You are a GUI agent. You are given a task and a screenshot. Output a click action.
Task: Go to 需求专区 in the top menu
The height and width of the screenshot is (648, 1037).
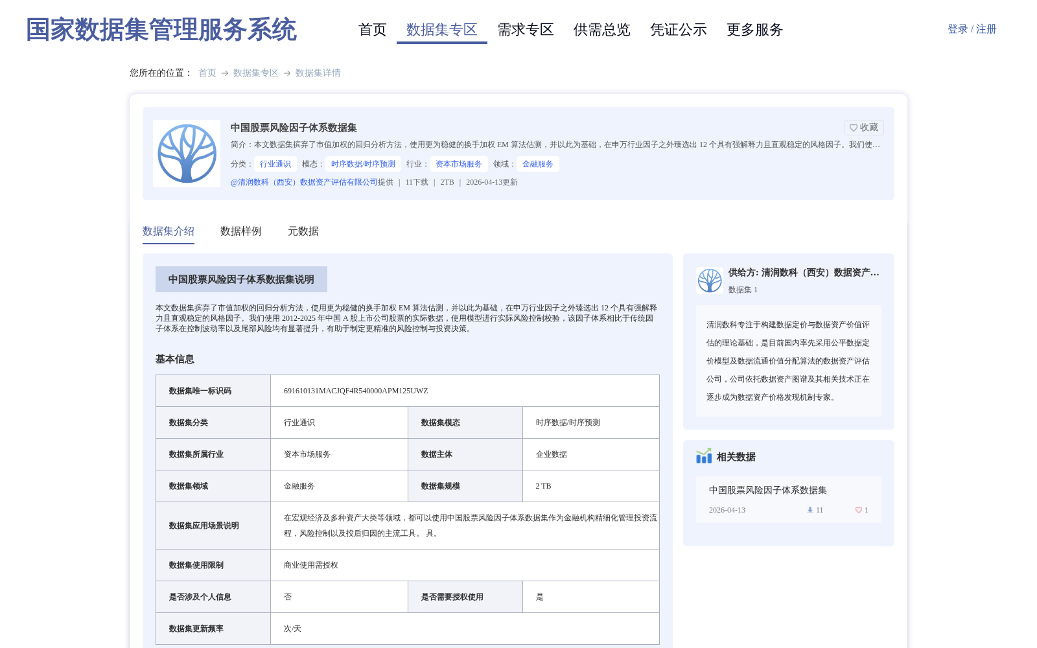526,30
